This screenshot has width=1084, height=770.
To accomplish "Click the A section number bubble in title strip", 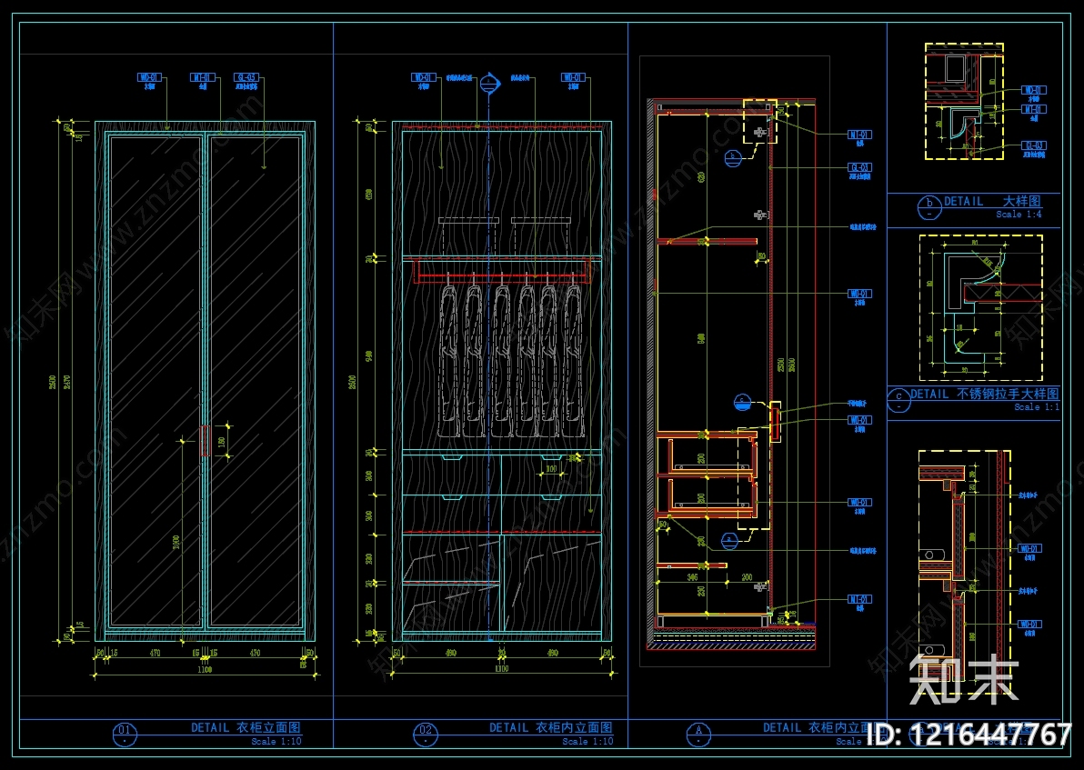I will pyautogui.click(x=699, y=734).
